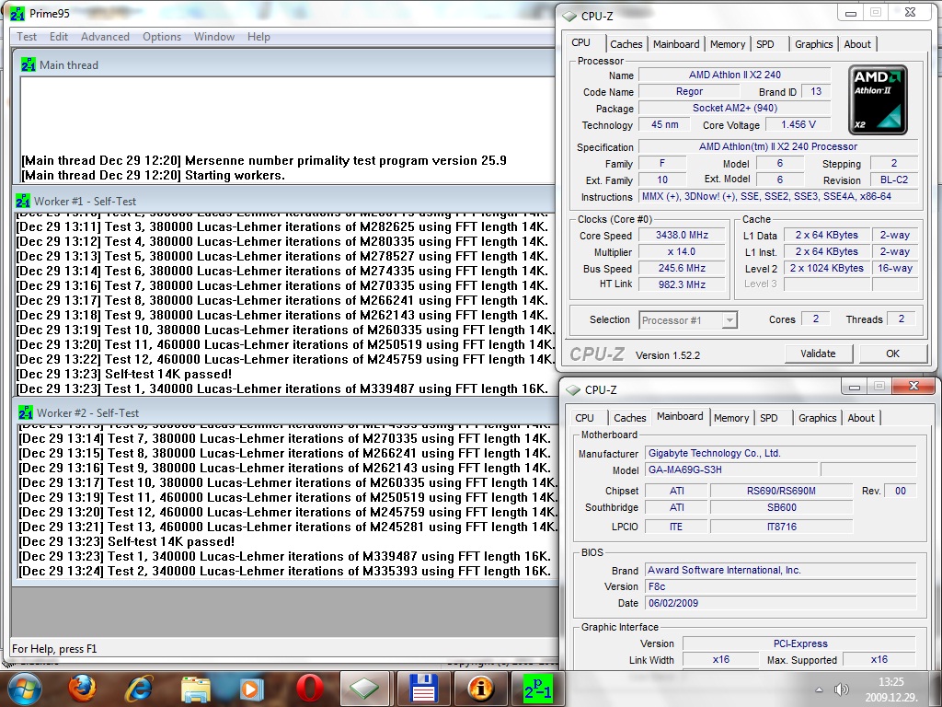Show hidden tray icons arrow

819,690
